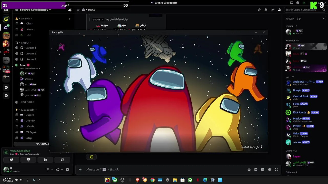Screen dimensions: 328x184
Task: Toggle the member list visibility
Action: [x=279, y=10]
